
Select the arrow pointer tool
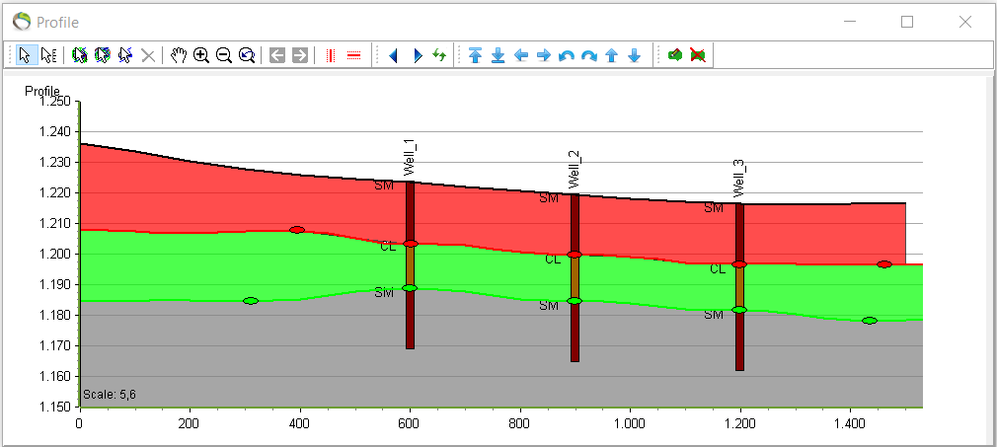tap(25, 55)
